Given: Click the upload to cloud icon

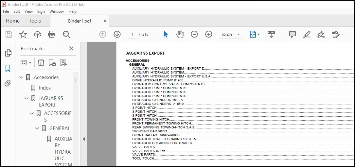Looking at the screenshot, I should 38,34.
